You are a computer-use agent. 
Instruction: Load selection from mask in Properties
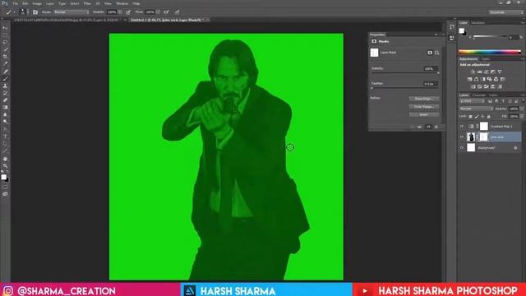pyautogui.click(x=412, y=127)
